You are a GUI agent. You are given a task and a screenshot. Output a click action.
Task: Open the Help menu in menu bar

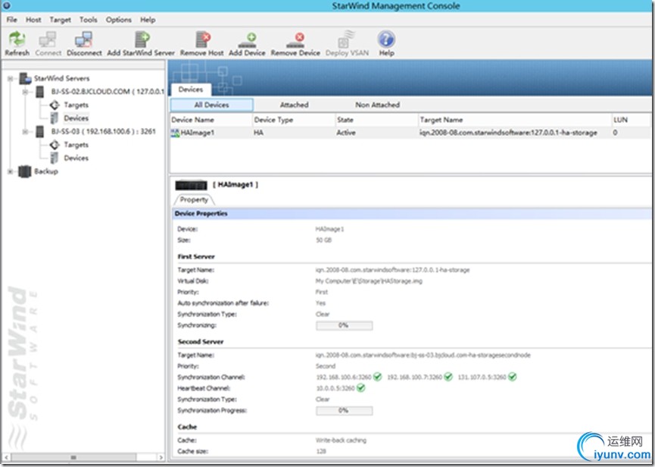(148, 20)
